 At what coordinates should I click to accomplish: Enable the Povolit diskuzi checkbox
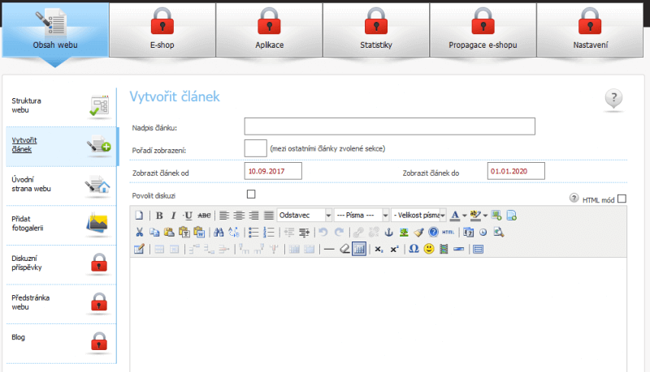click(x=251, y=195)
